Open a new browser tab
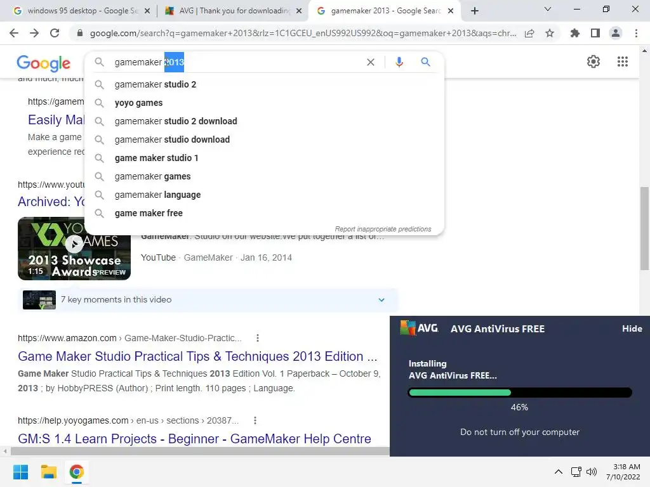The width and height of the screenshot is (650, 487). click(x=475, y=11)
